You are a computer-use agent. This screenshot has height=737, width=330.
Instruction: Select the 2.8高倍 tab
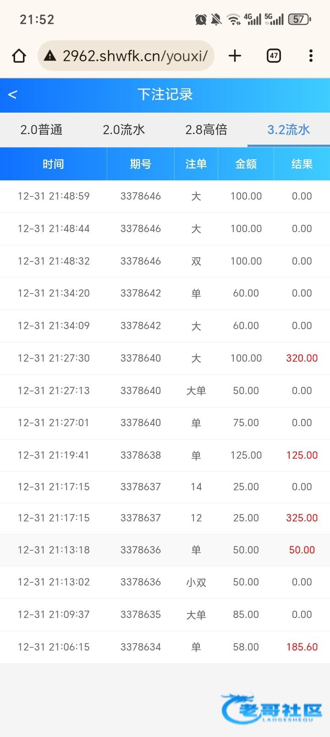tap(206, 130)
